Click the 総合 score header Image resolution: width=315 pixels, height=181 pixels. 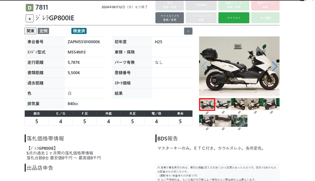37,114
